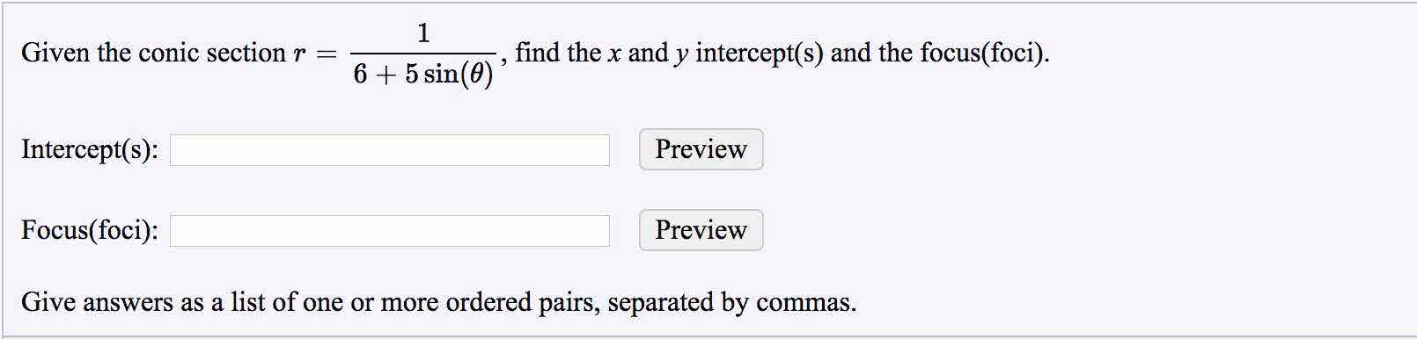The height and width of the screenshot is (339, 1417).
Task: Click the equals sign after r
Action: pyautogui.click(x=327, y=54)
